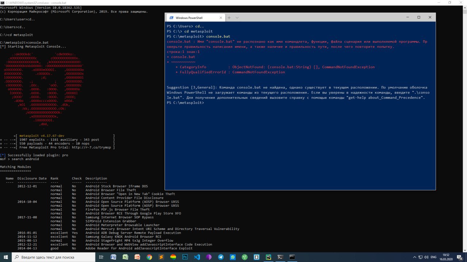This screenshot has width=467, height=262.
Task: Switch to cmd.exe taskbar icon
Action: [292, 257]
